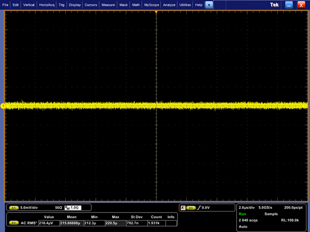Click the Max cell 220.5µ
The image size is (310, 232).
[x=116, y=223]
